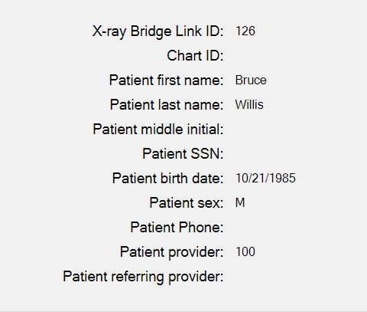367x312 pixels.
Task: Click the Patient referring provider label
Action: tap(143, 277)
